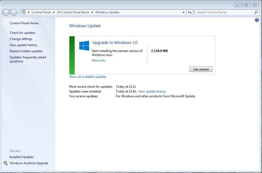Open Windows Anytime Upgrade link
The width and height of the screenshot is (262, 173).
(29, 163)
